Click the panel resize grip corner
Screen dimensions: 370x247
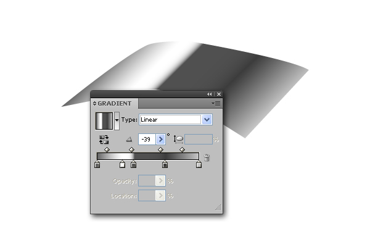tap(218, 207)
